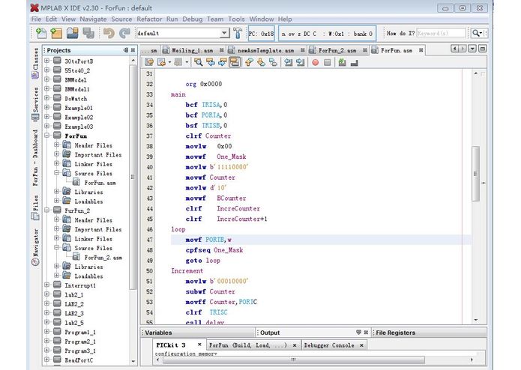The image size is (521, 370).
Task: Click the Stop Macro Recording icon
Action: click(x=328, y=62)
